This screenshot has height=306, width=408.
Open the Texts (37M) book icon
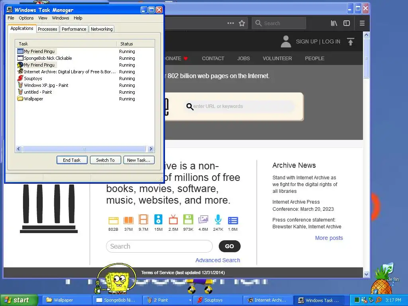(128, 220)
